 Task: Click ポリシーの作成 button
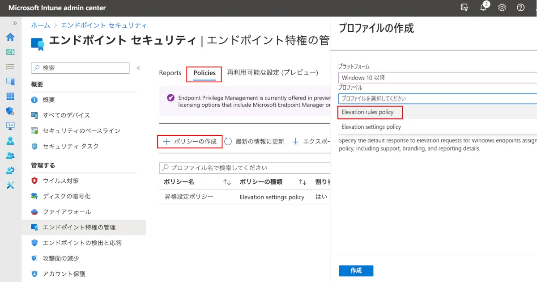[190, 141]
